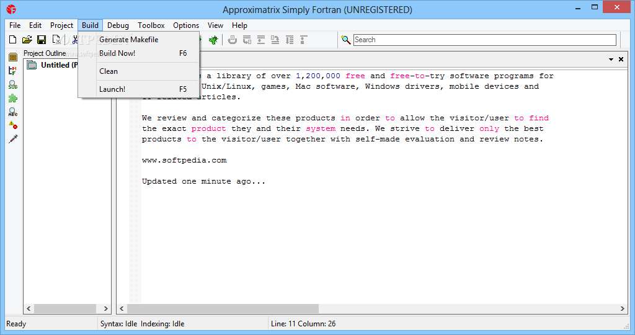Choose Generate Makefile from the Build menu
This screenshot has height=335, width=635.
click(x=138, y=39)
